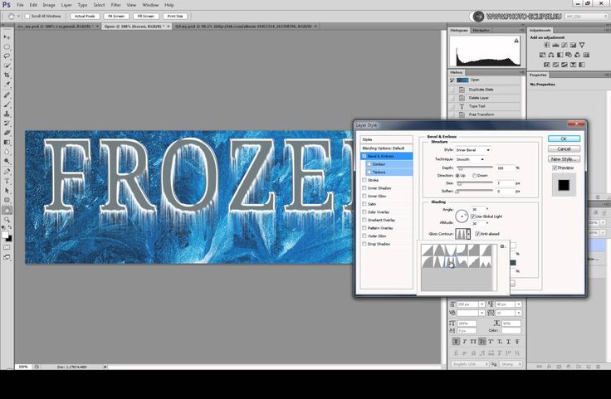Switch to the Histogram tab
The width and height of the screenshot is (611, 399).
459,30
